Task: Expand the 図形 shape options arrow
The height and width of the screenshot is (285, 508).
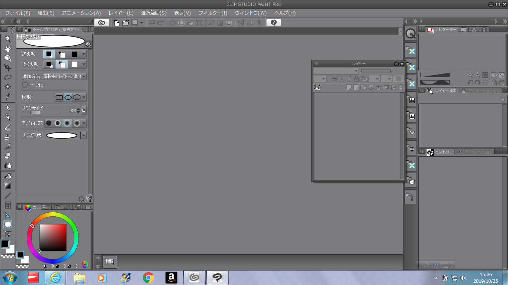Action: point(84,98)
